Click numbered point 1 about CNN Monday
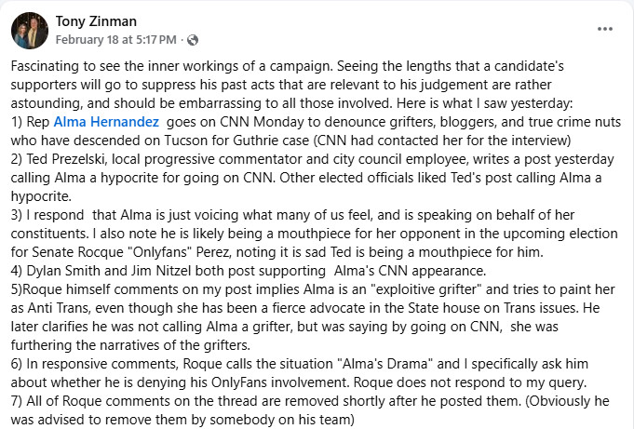The width and height of the screenshot is (634, 429). [x=279, y=122]
